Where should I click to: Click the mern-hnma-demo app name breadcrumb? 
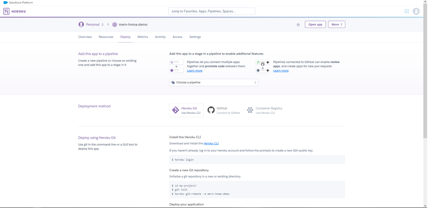tap(133, 25)
